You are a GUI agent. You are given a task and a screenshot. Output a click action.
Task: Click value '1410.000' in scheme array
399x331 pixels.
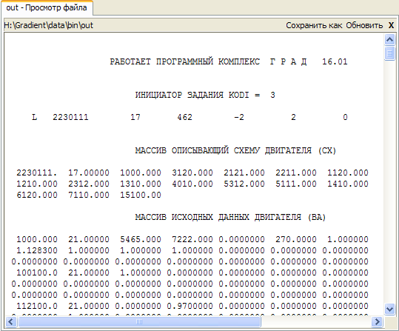pos(348,184)
